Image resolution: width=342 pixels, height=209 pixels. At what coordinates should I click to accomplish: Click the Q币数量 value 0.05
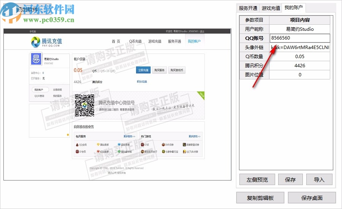click(300, 56)
